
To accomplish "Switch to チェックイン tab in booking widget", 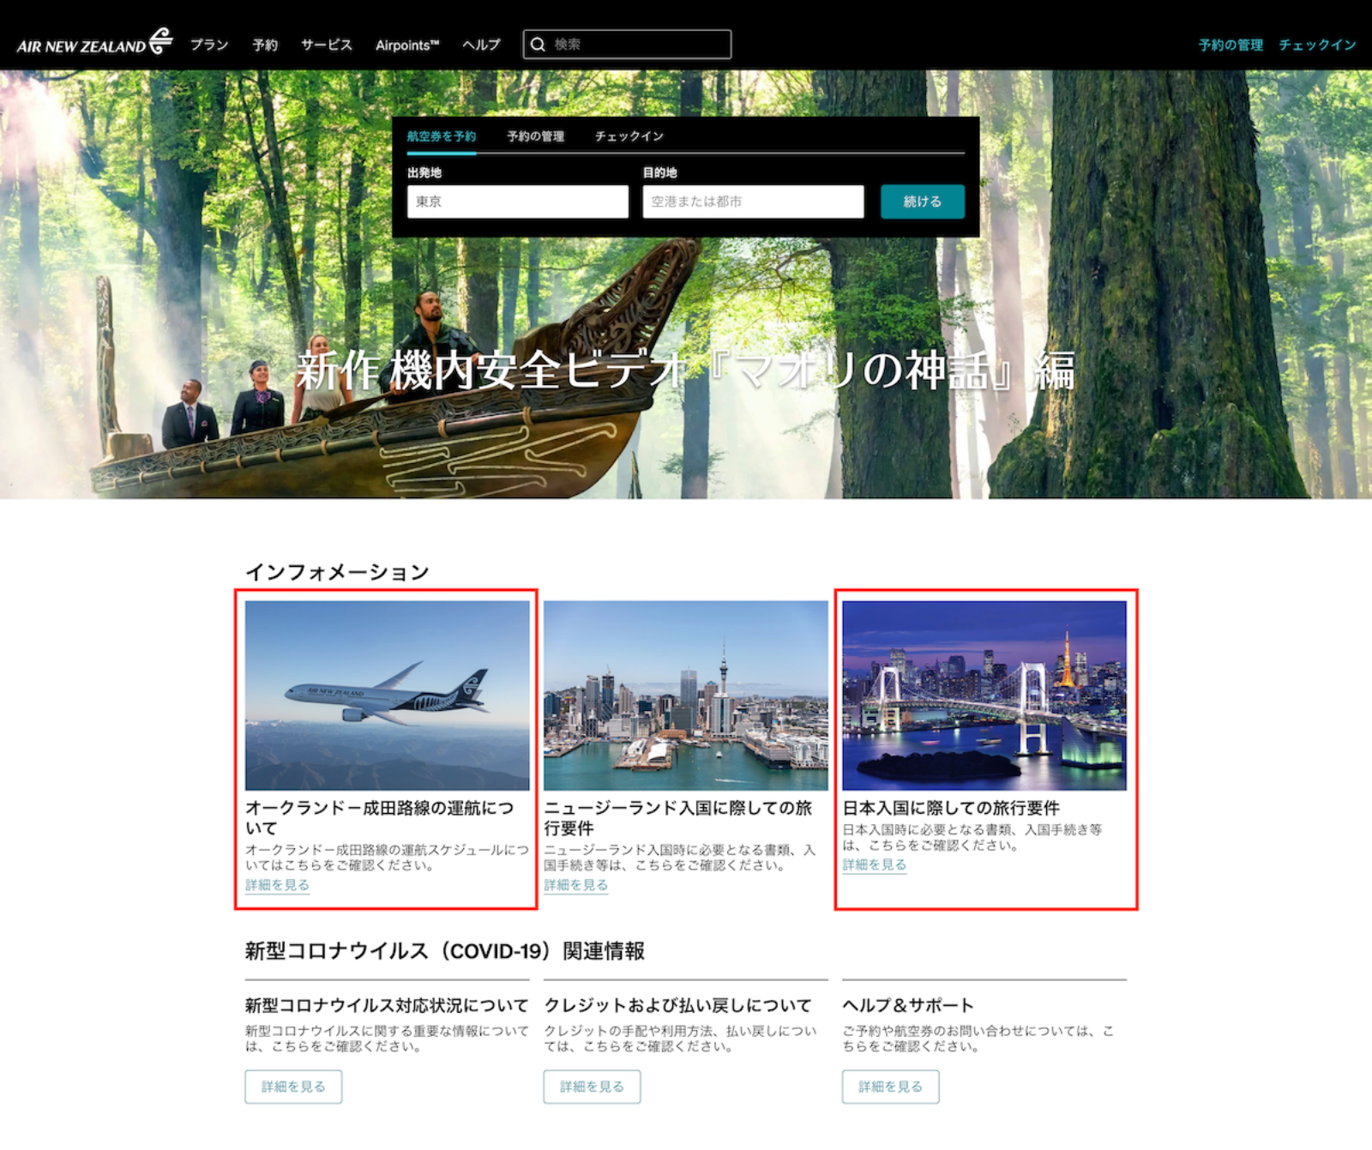I will (x=629, y=136).
